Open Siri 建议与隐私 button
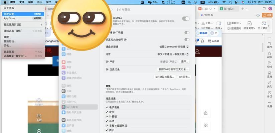Image resolution: width=275 pixels, height=133 pixels. (x=165, y=77)
